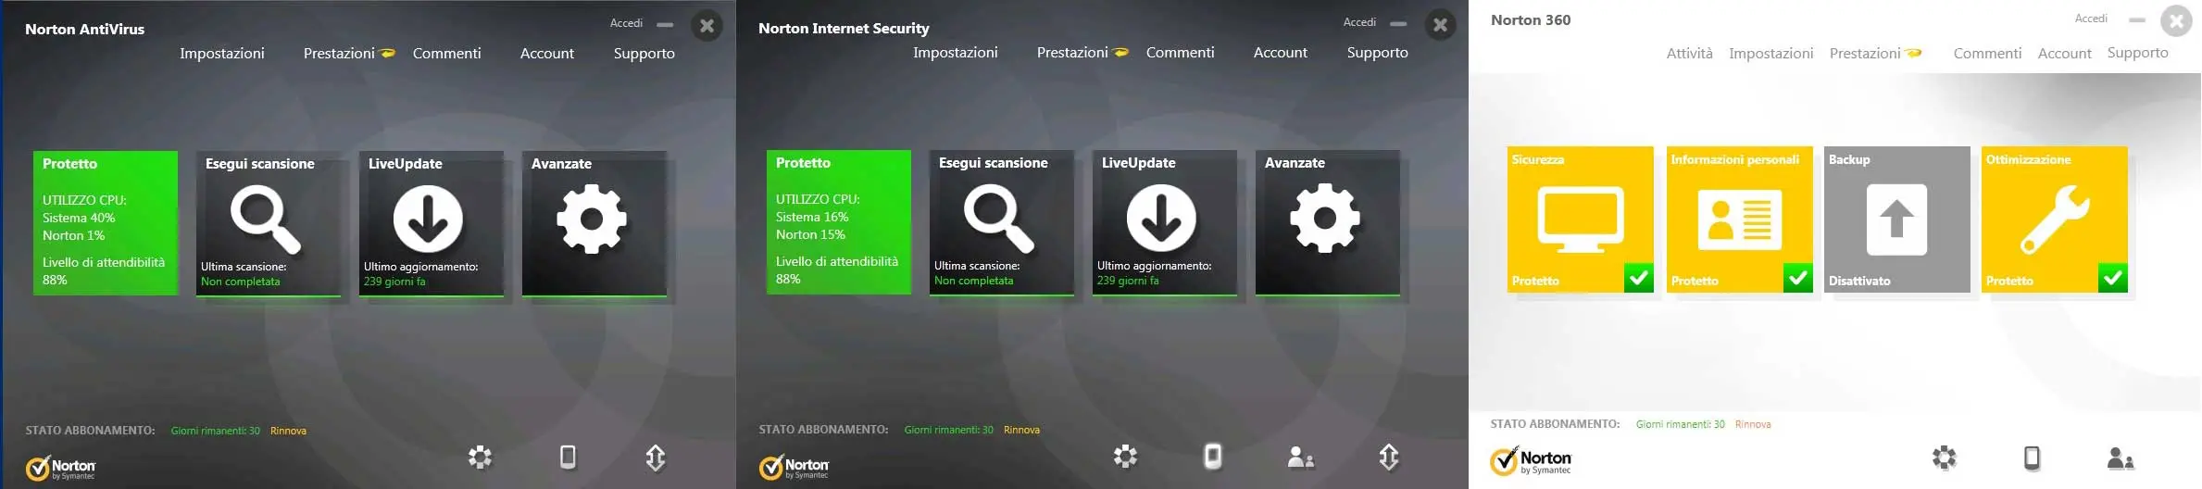Viewport: 2202px width, 489px height.
Task: Click mobile phone icon in Norton AntiVirus
Action: (x=568, y=457)
